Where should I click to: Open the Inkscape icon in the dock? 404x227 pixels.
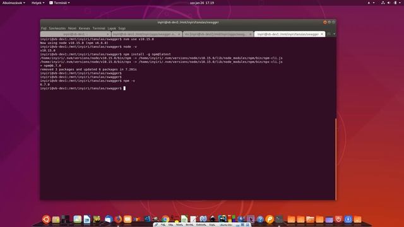pyautogui.click(x=212, y=219)
